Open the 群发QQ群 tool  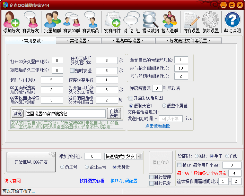72,22
